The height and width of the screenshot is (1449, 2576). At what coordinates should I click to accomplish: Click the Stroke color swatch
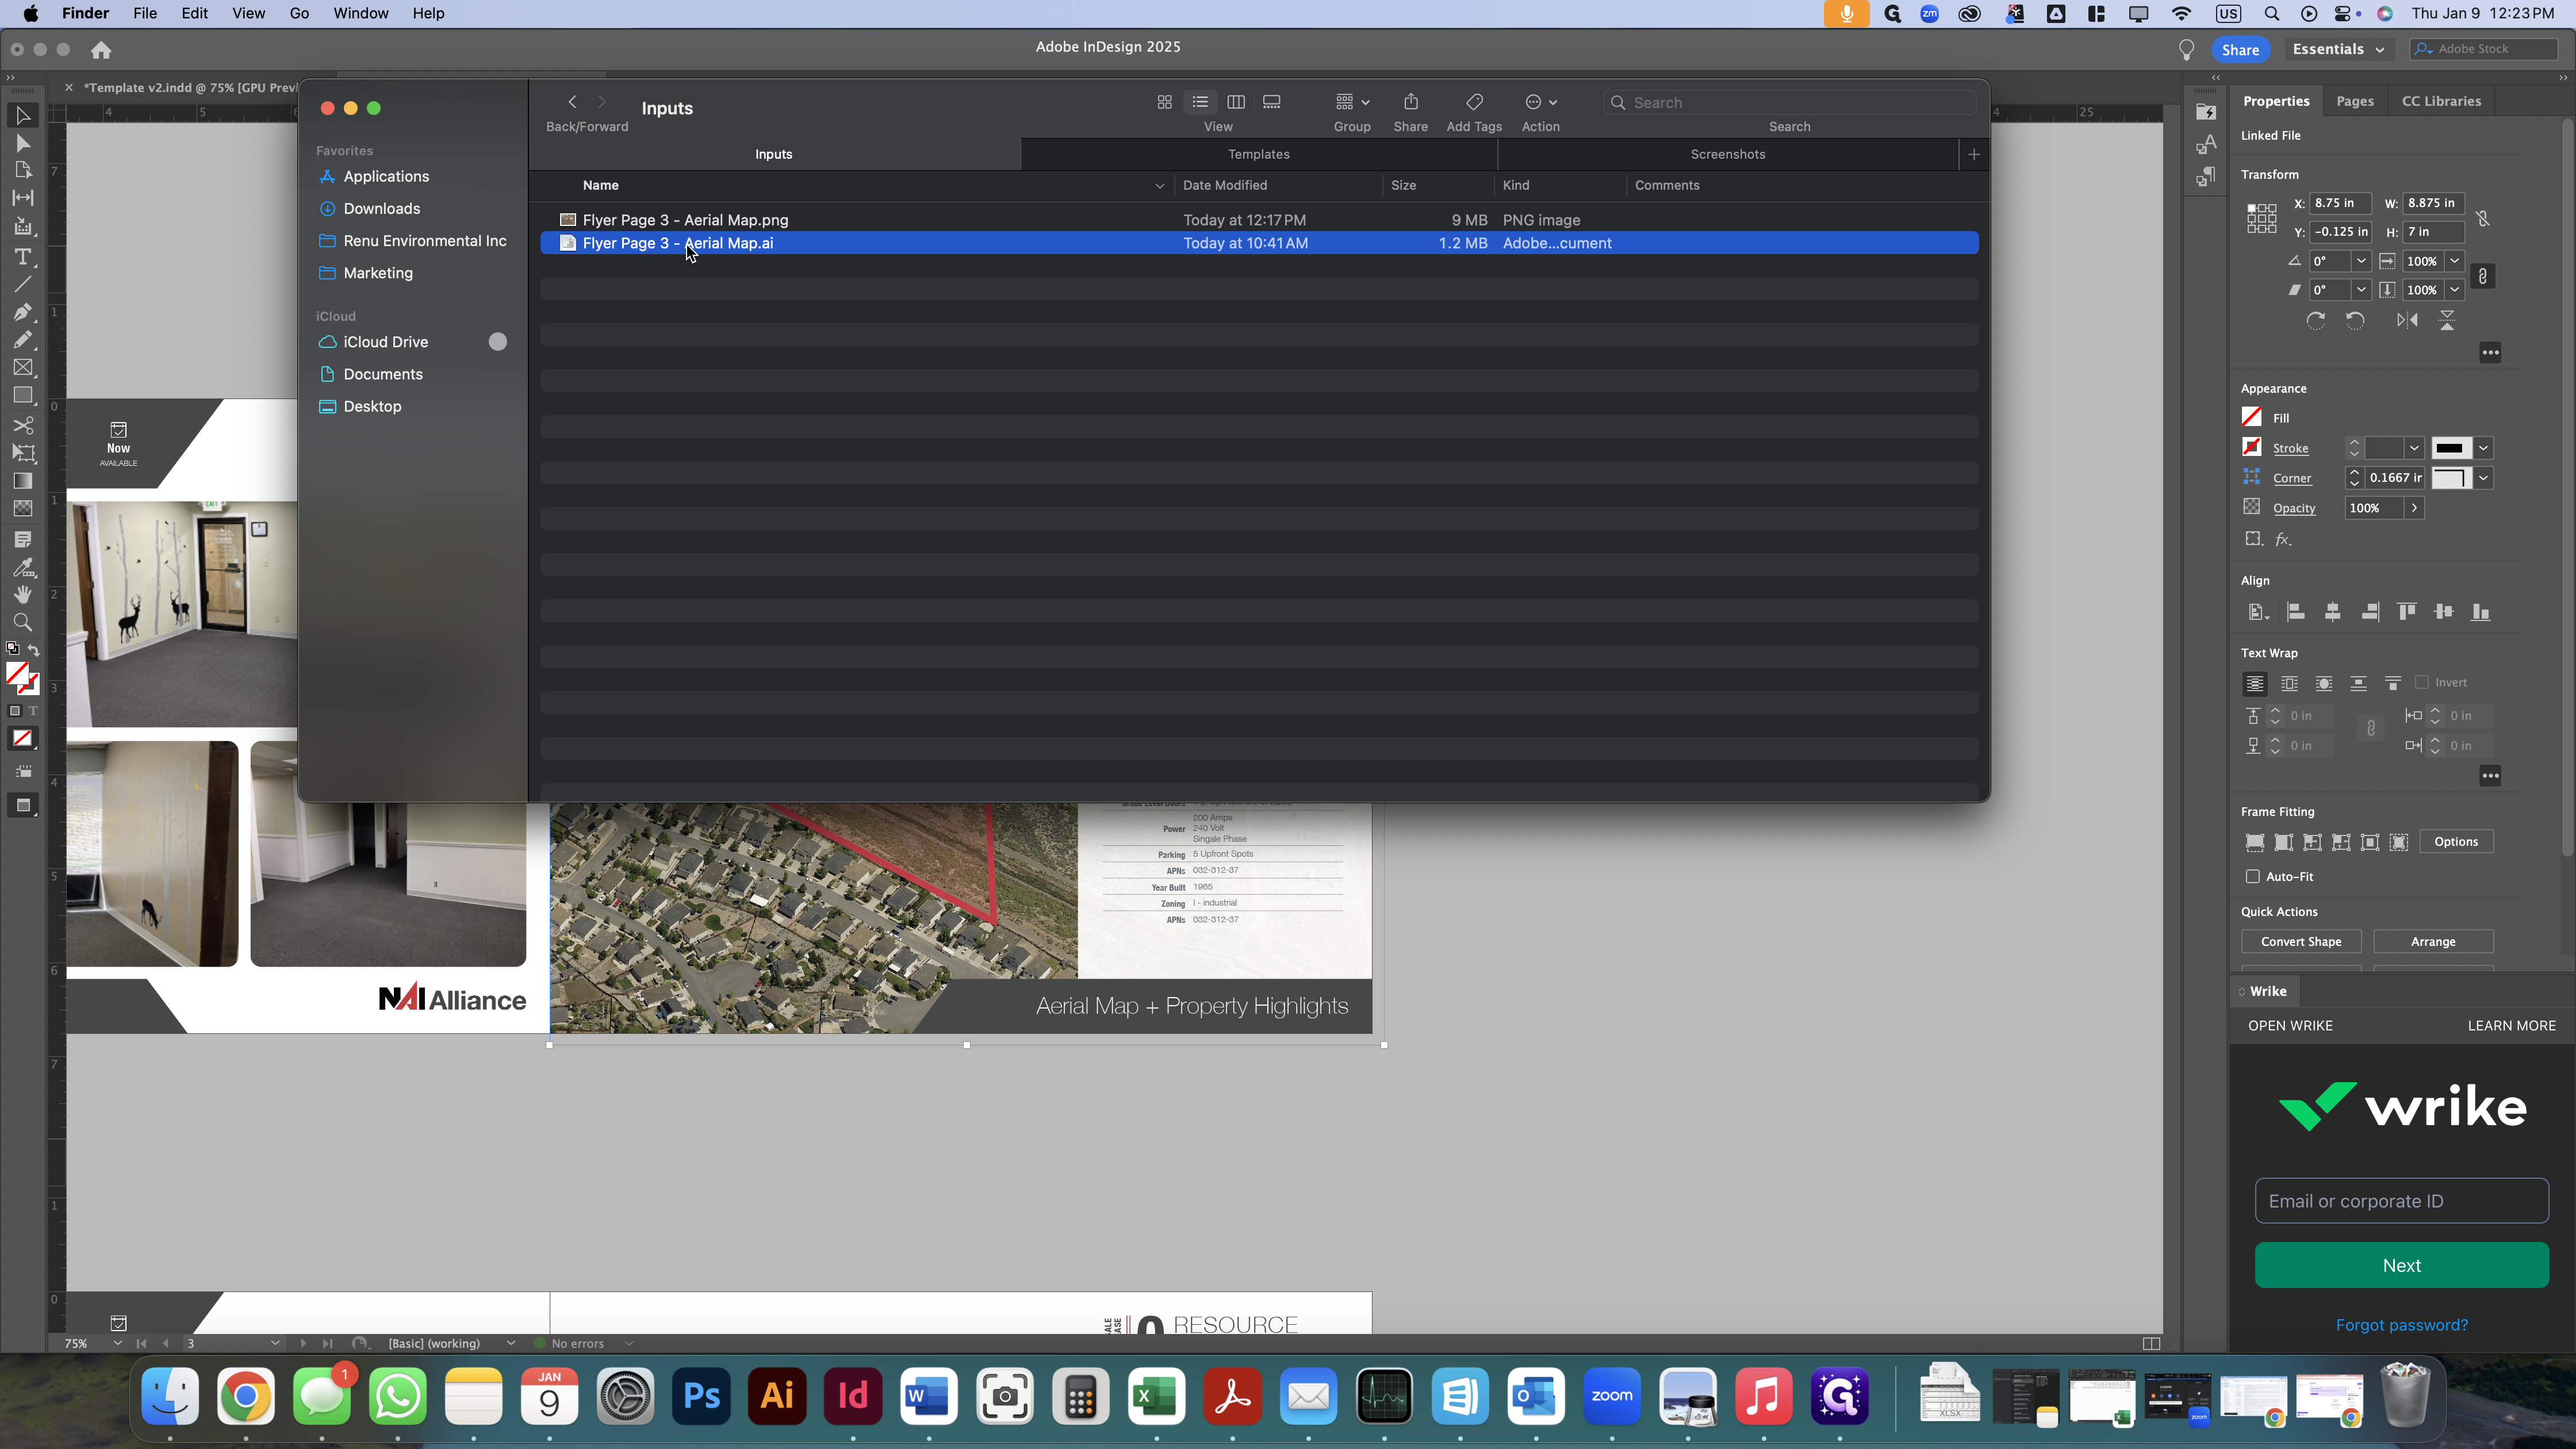pyautogui.click(x=2252, y=447)
